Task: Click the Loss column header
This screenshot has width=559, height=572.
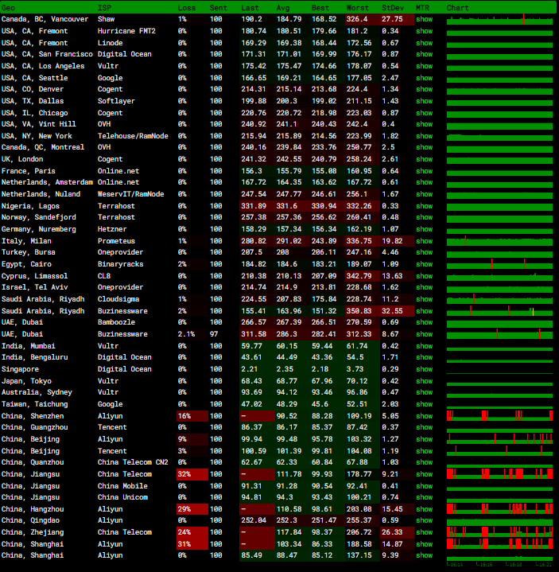Action: click(186, 7)
